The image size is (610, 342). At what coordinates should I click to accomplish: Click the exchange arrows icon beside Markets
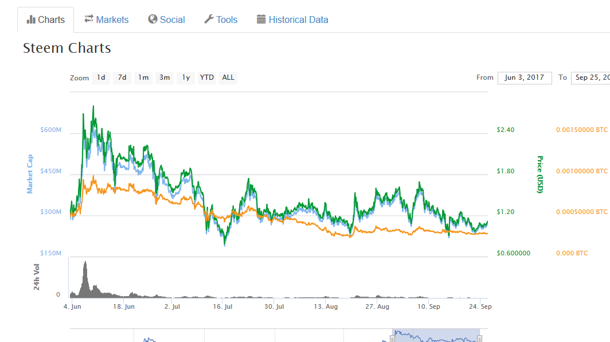click(x=89, y=19)
